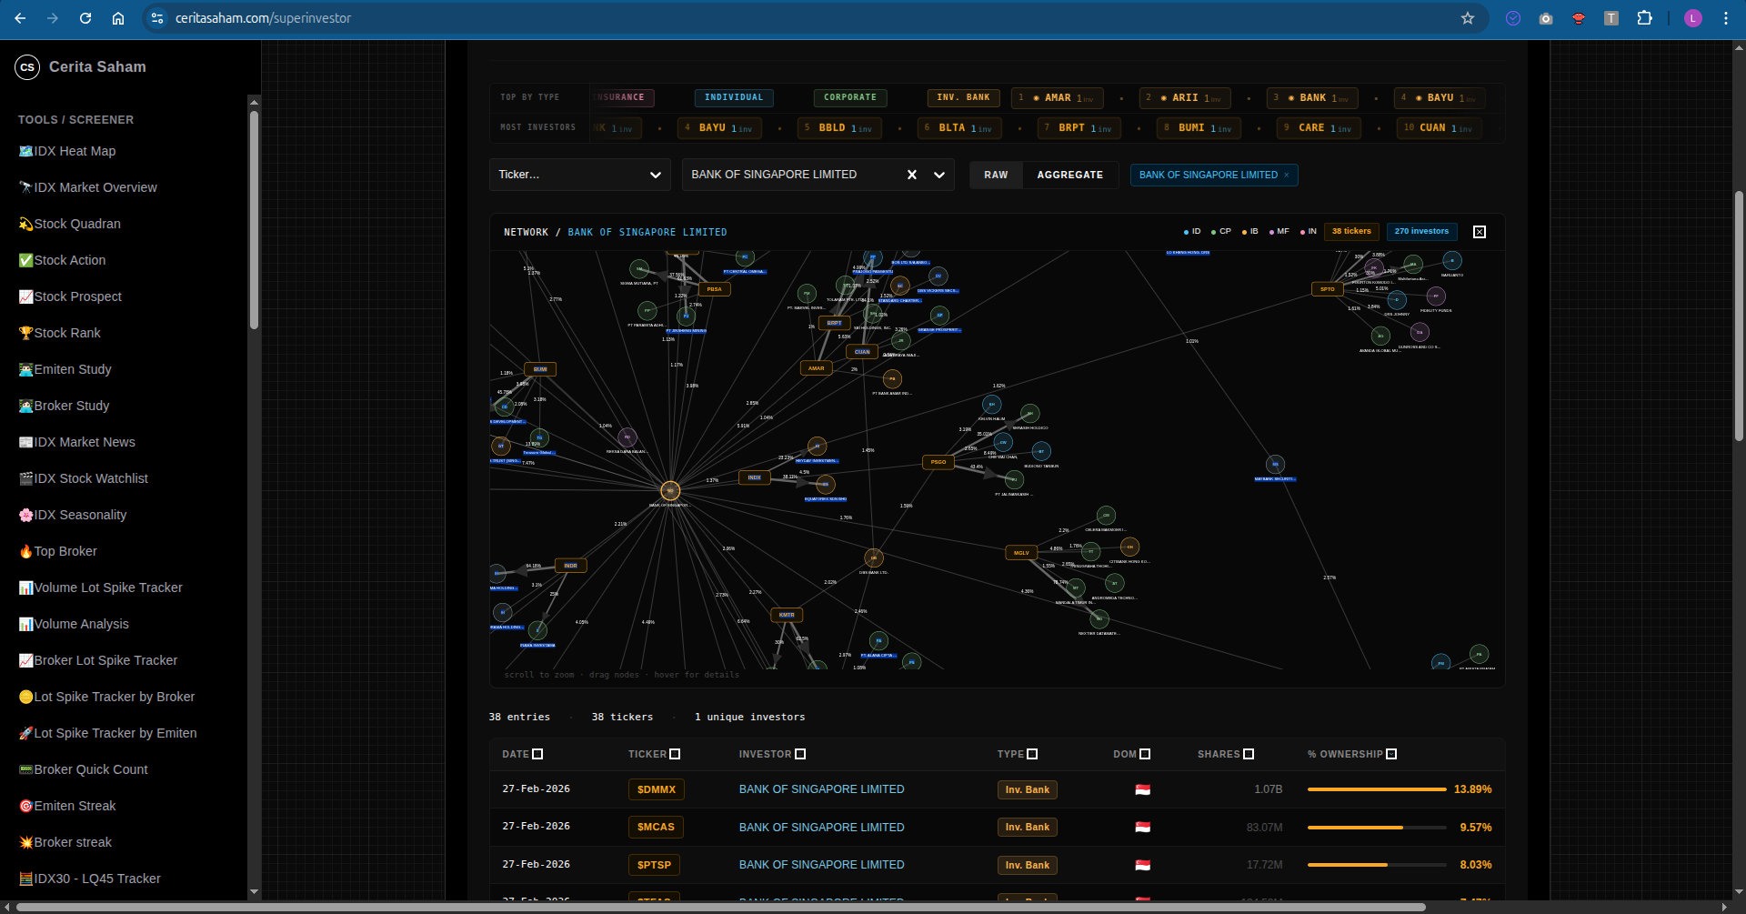Viewport: 1746px width, 914px height.
Task: Remove the Bank of Singapore Limited filter chip
Action: (1286, 176)
